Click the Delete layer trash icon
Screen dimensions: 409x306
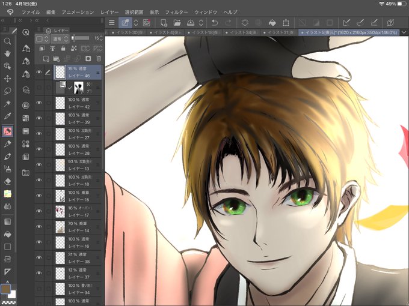pyautogui.click(x=99, y=59)
